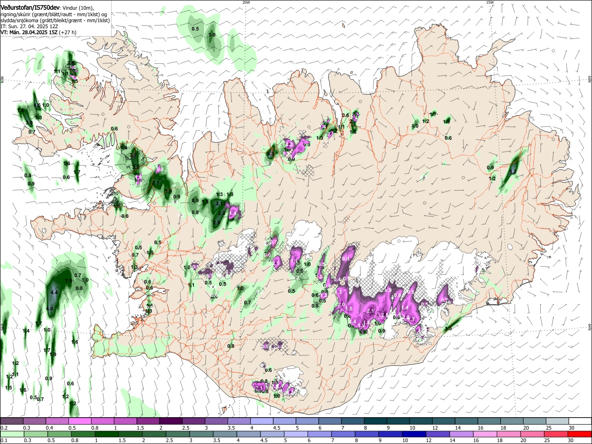Select the darkest purple snow swatch labeled 2
The width and height of the screenshot is (592, 444).
[170, 421]
